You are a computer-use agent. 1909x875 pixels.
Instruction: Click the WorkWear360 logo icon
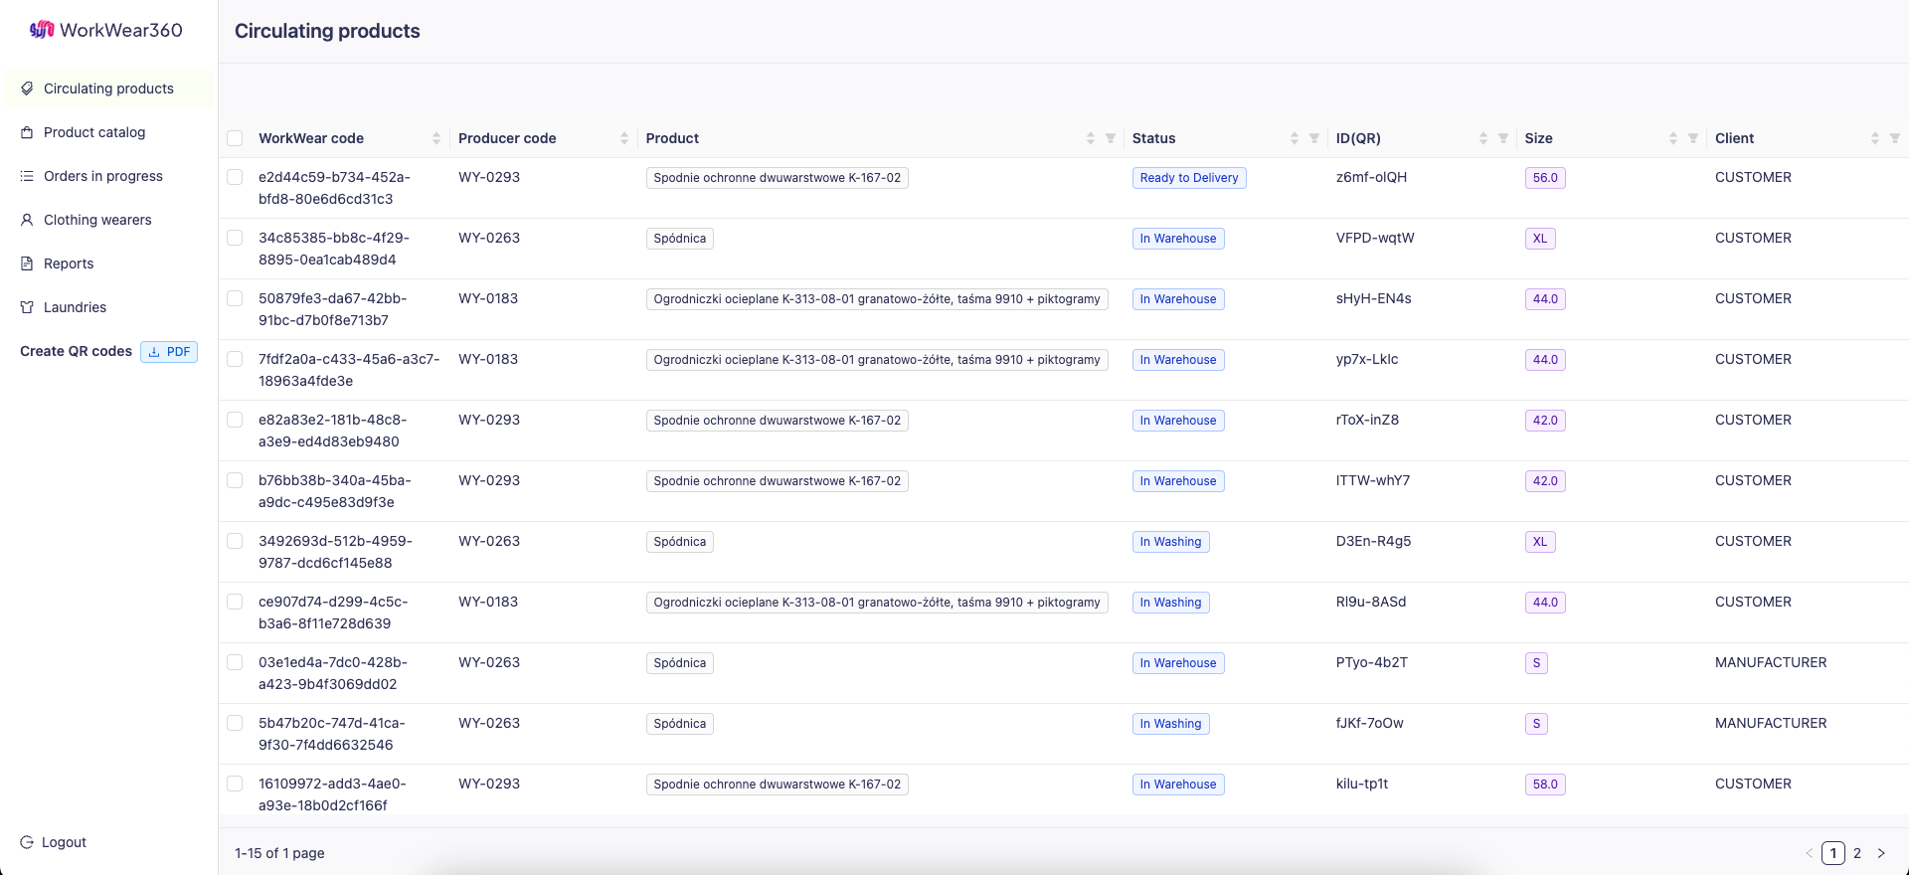point(42,30)
